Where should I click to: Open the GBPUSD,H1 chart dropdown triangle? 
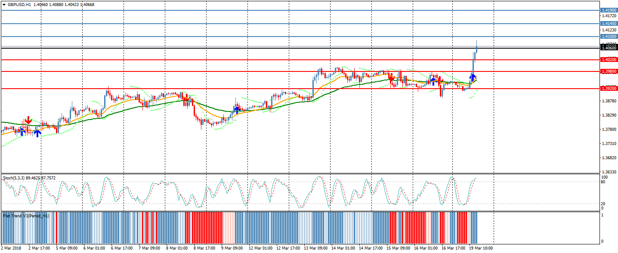(4, 5)
